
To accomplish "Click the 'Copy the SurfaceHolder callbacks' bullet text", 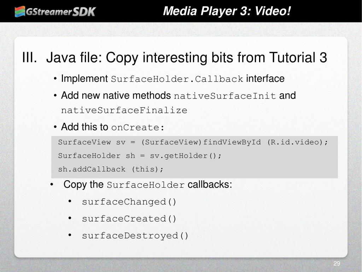I will click(x=147, y=185).
